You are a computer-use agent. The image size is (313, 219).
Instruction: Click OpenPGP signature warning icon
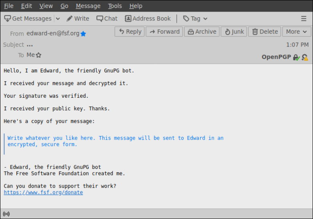coord(305,58)
